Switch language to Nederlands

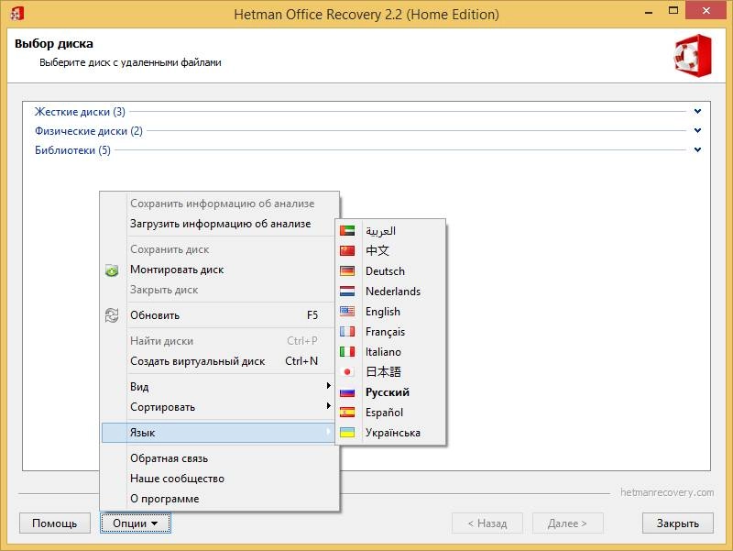click(390, 291)
